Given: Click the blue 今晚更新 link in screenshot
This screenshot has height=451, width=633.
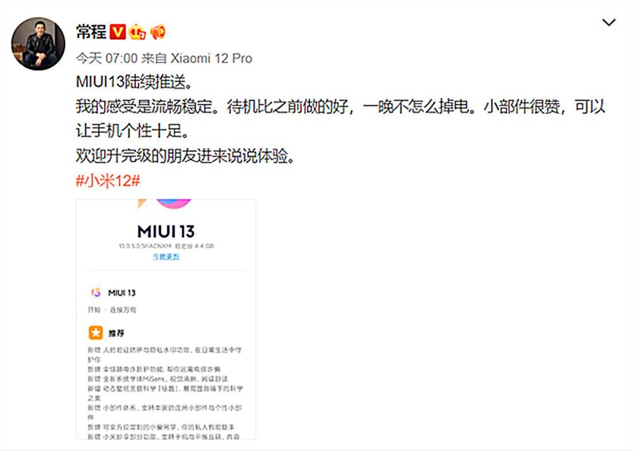Looking at the screenshot, I should 166,257.
